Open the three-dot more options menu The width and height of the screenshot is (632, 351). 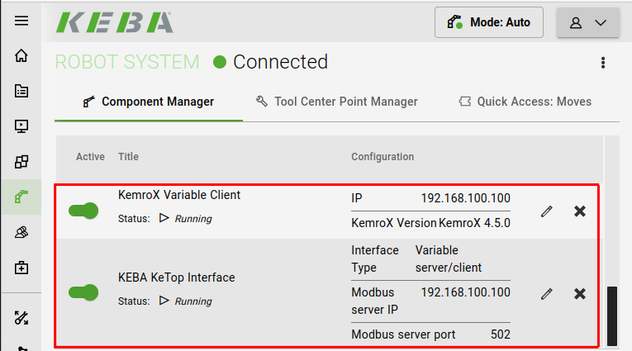(x=603, y=63)
